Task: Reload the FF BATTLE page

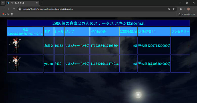Action: point(14,9)
